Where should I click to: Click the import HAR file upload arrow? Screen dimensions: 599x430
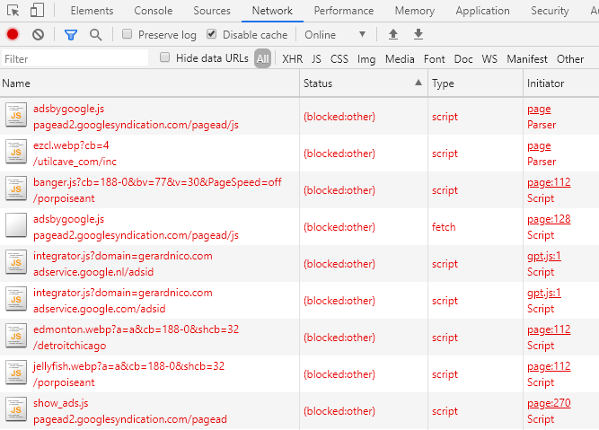point(392,34)
